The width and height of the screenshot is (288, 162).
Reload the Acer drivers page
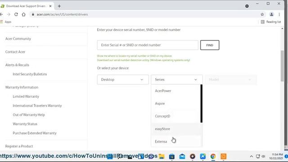(x=16, y=14)
